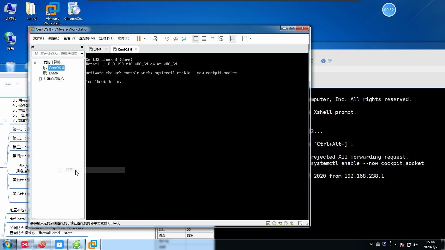The height and width of the screenshot is (250, 445).
Task: Show hidden tray icons arrow
Action: [x=395, y=245]
